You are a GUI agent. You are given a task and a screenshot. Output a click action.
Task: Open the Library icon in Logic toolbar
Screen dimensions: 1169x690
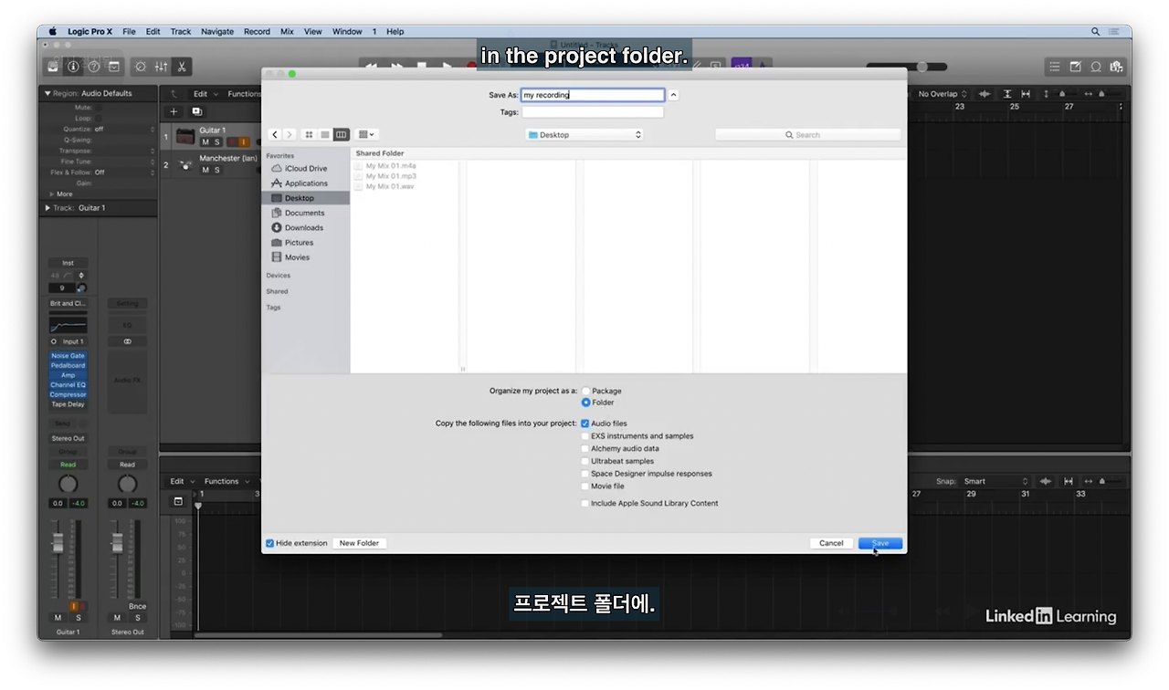tap(53, 67)
